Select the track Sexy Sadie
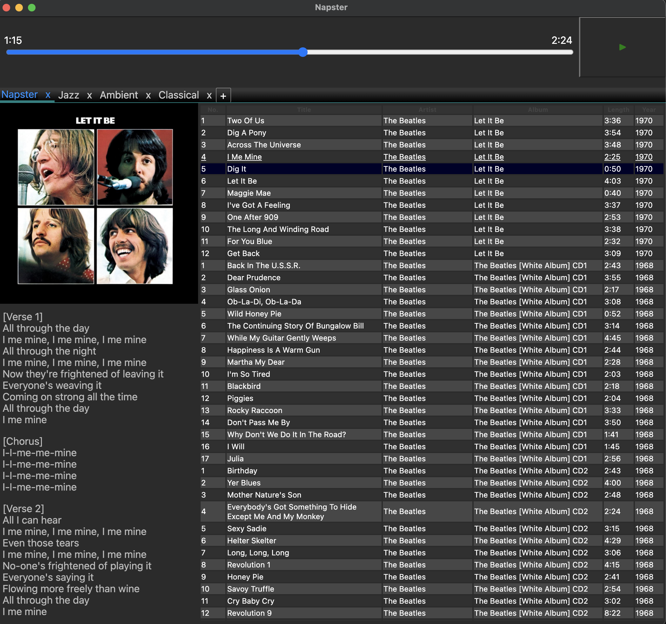 [x=431, y=528]
